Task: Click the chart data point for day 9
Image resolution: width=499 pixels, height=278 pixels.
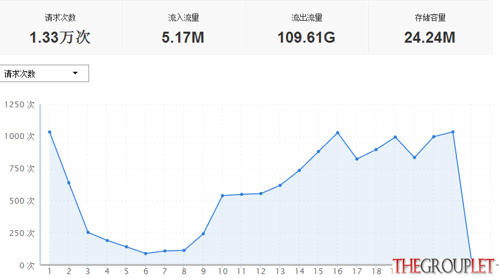Action: 203,233
